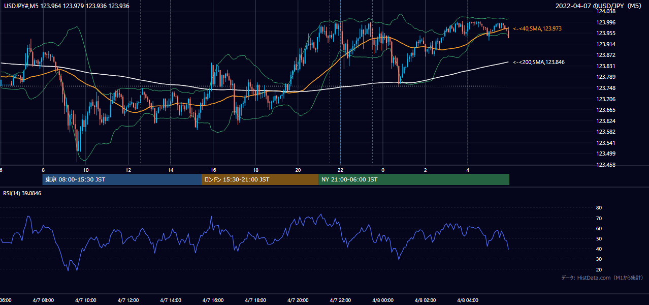The image size is (649, 305).
Task: Click price axis value 123.458
Action: pos(605,165)
